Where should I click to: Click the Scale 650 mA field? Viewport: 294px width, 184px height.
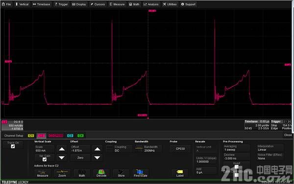point(45,149)
